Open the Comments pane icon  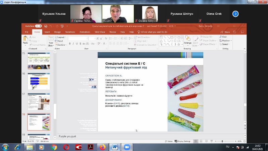242,32
